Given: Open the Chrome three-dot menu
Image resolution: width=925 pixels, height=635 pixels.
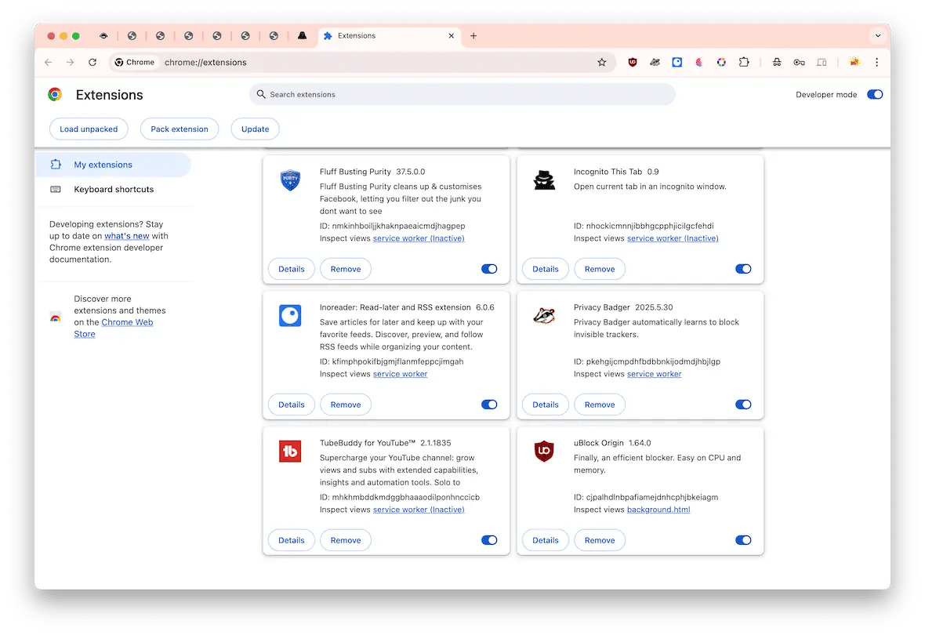Looking at the screenshot, I should point(877,62).
